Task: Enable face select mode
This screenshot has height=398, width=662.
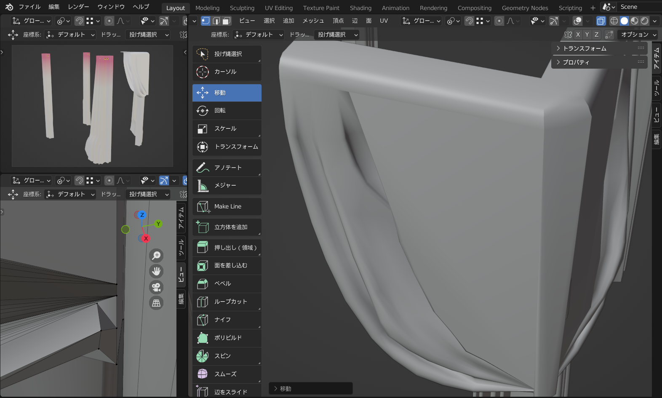Action: (x=227, y=21)
